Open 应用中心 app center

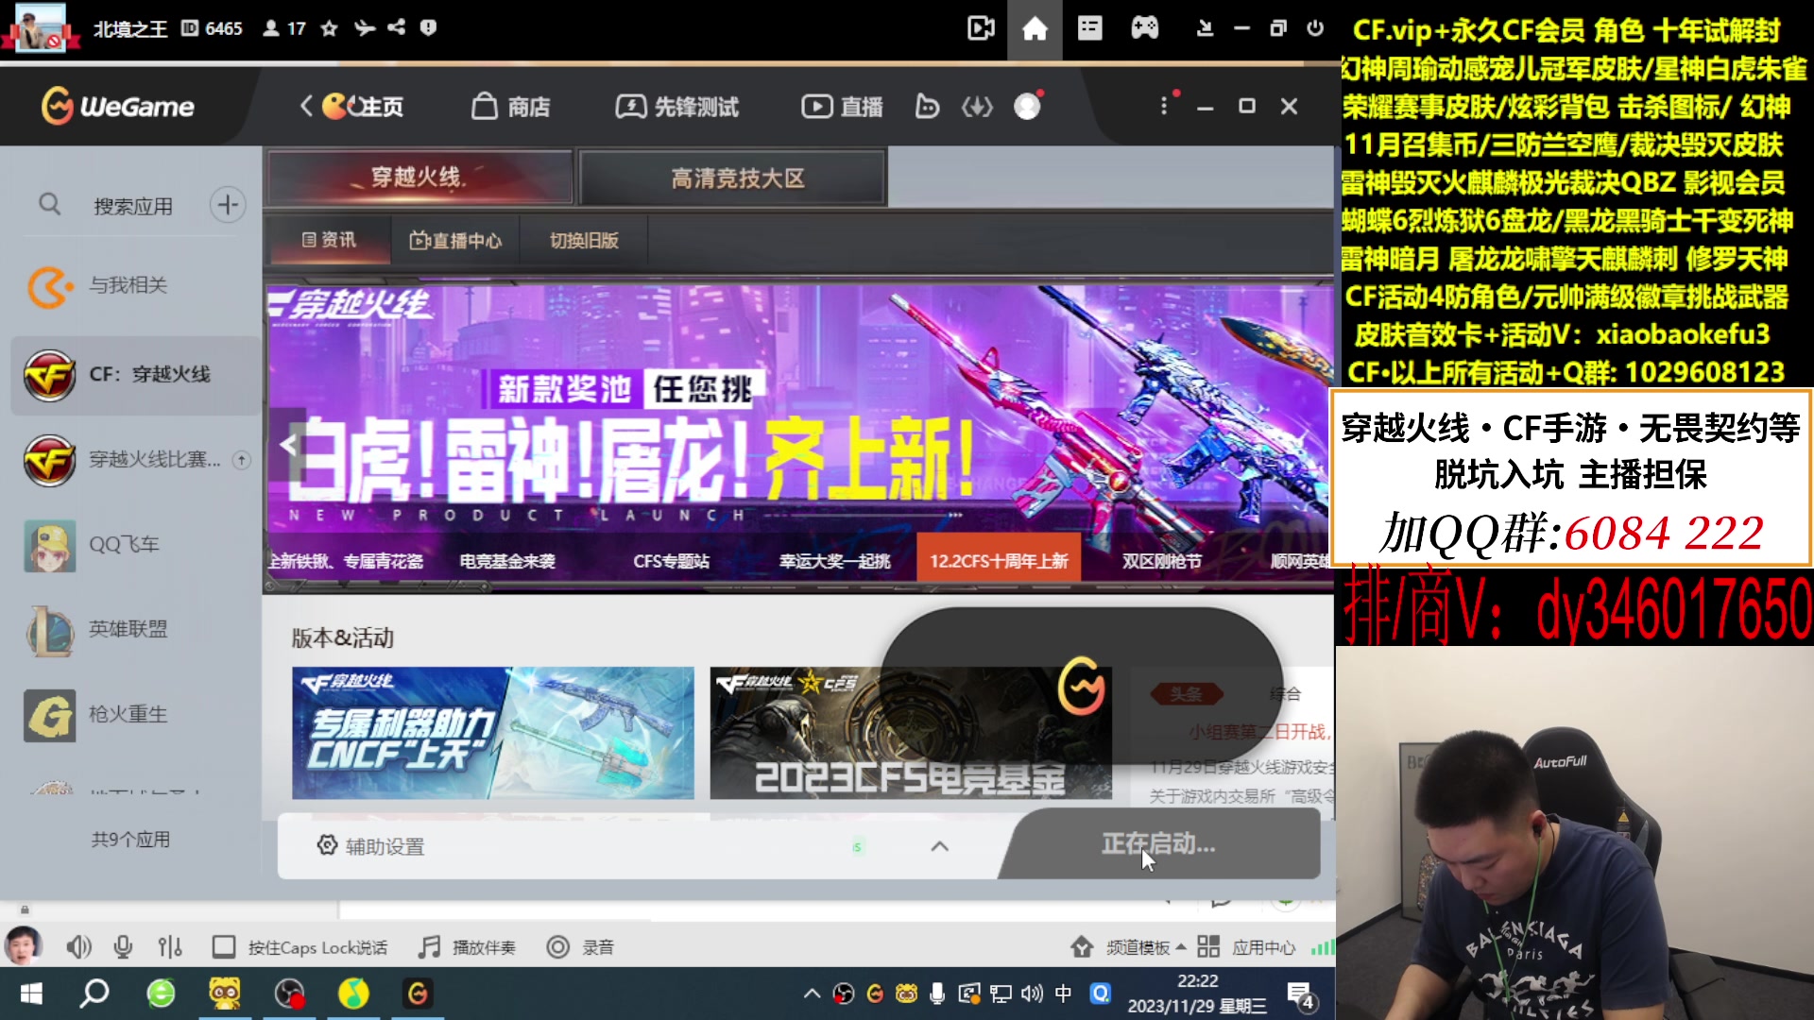[1247, 946]
